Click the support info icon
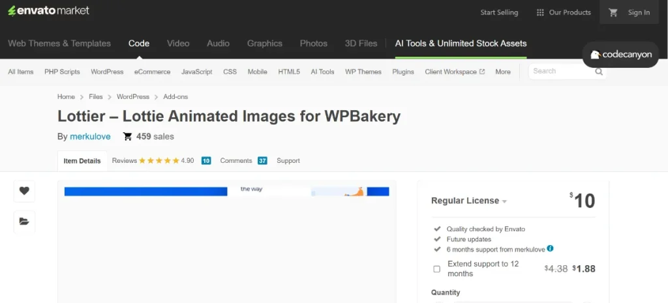668x303 pixels. (550, 248)
